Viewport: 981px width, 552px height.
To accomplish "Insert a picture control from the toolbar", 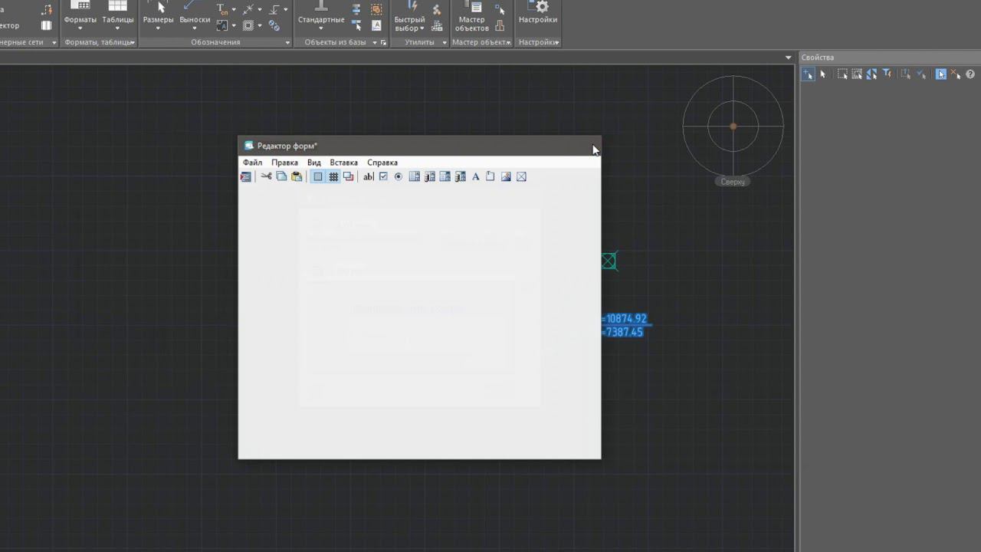I will coord(506,176).
